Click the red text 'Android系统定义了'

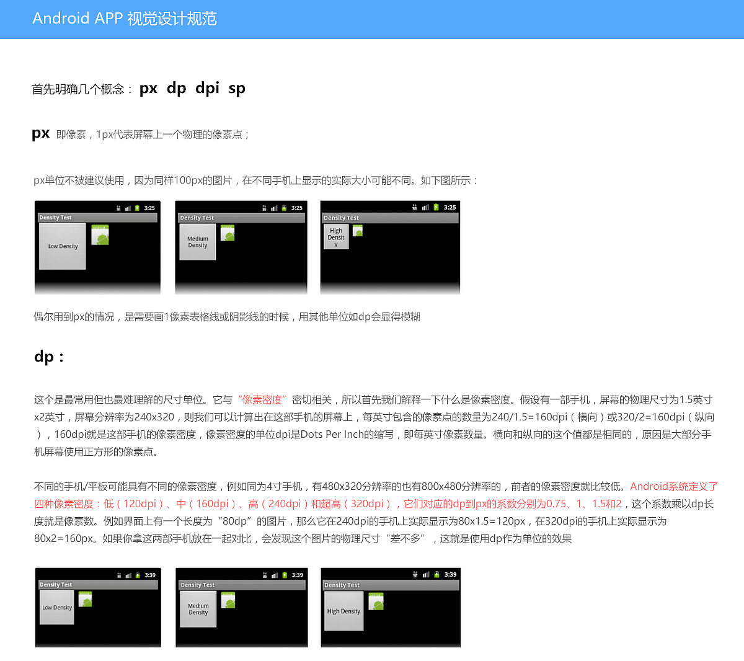[x=674, y=487]
